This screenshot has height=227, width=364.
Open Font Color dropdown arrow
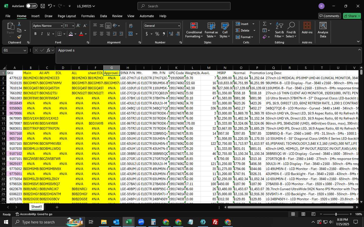(86, 34)
